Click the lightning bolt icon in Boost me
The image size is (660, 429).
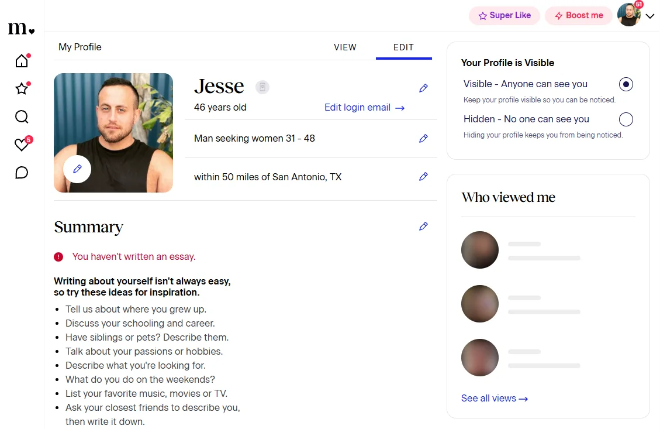tap(558, 16)
